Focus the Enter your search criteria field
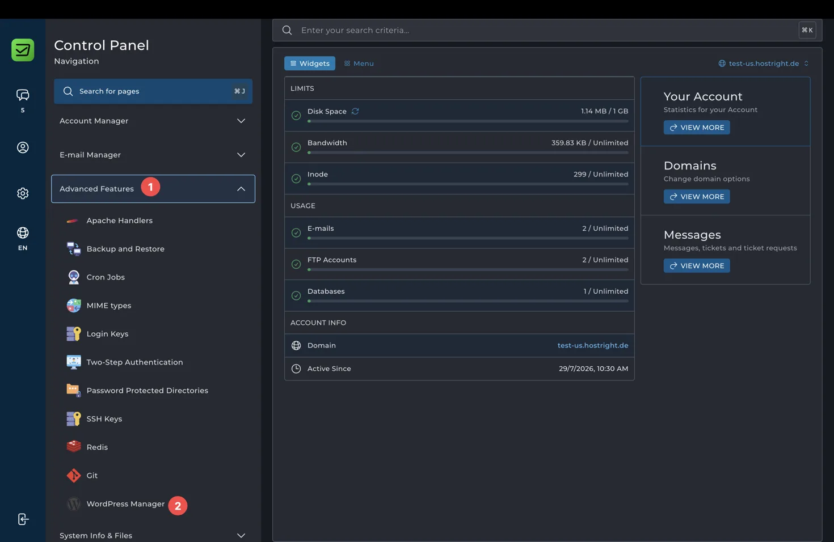The height and width of the screenshot is (542, 834). pyautogui.click(x=547, y=30)
